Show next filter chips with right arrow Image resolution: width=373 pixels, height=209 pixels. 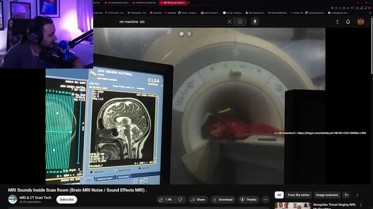coord(357,195)
